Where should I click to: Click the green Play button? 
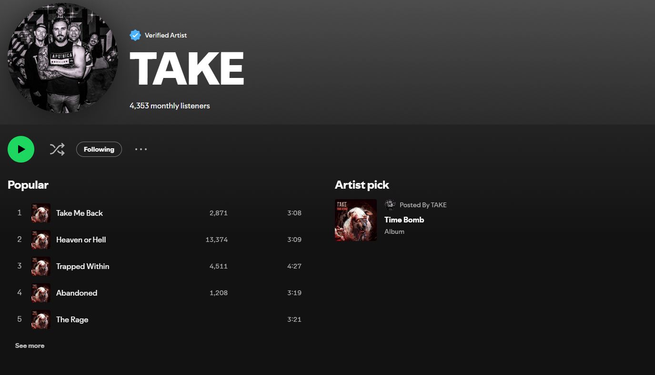point(21,149)
